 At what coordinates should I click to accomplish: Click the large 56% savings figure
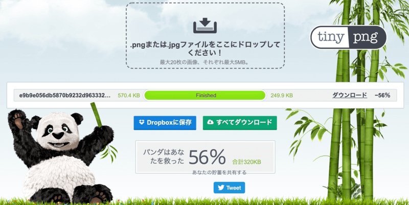tap(207, 157)
